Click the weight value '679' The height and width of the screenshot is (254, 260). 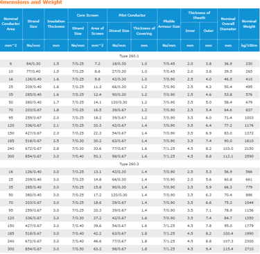(249, 102)
